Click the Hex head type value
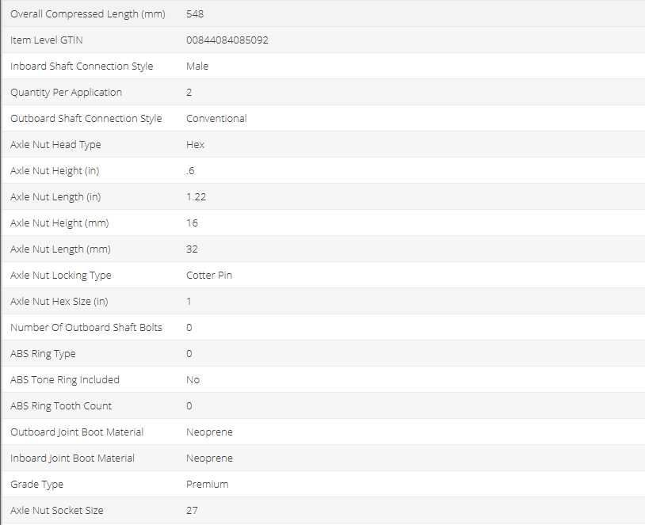The image size is (645, 525). tap(195, 145)
